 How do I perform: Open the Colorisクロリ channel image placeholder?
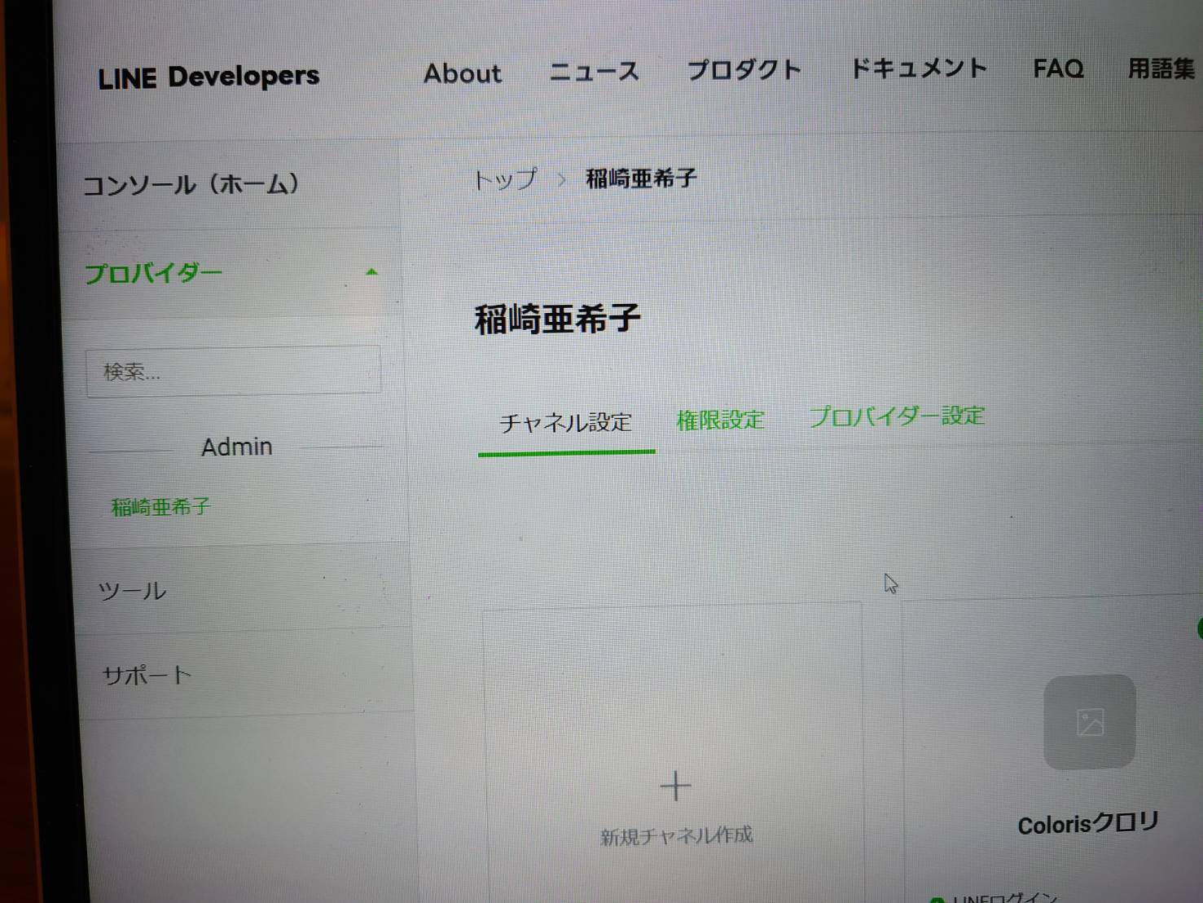1090,722
